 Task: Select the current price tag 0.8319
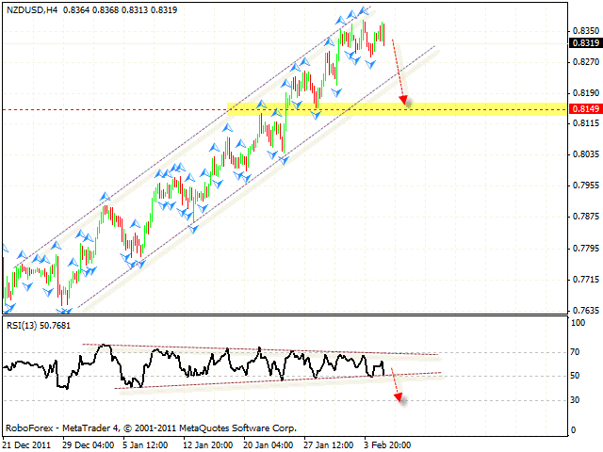(584, 42)
